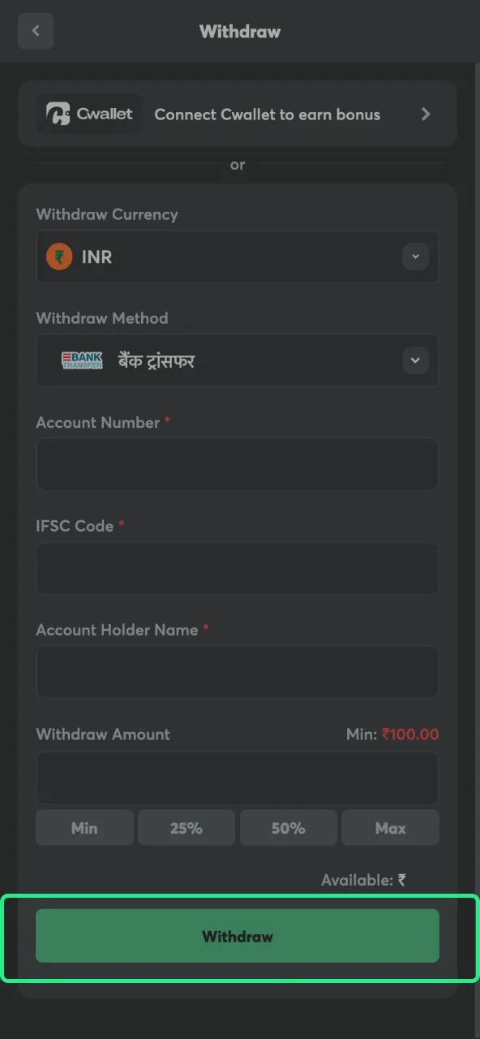The image size is (480, 1039).
Task: Choose the 25% amount option
Action: point(186,827)
